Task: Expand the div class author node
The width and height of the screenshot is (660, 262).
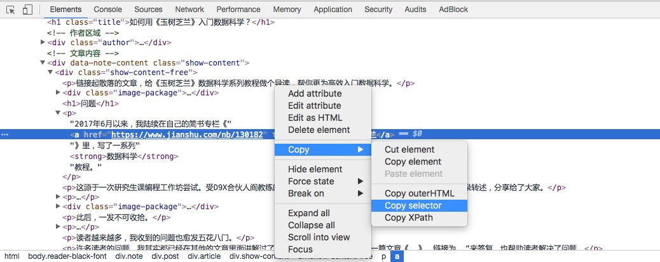Action: pos(43,43)
